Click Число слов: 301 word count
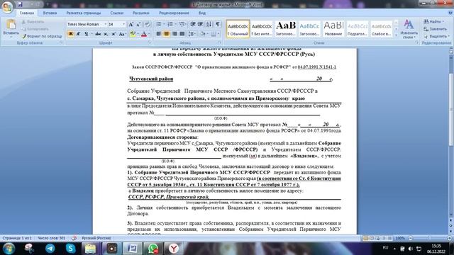Image resolution: width=454 pixels, height=255 pixels. point(52,238)
